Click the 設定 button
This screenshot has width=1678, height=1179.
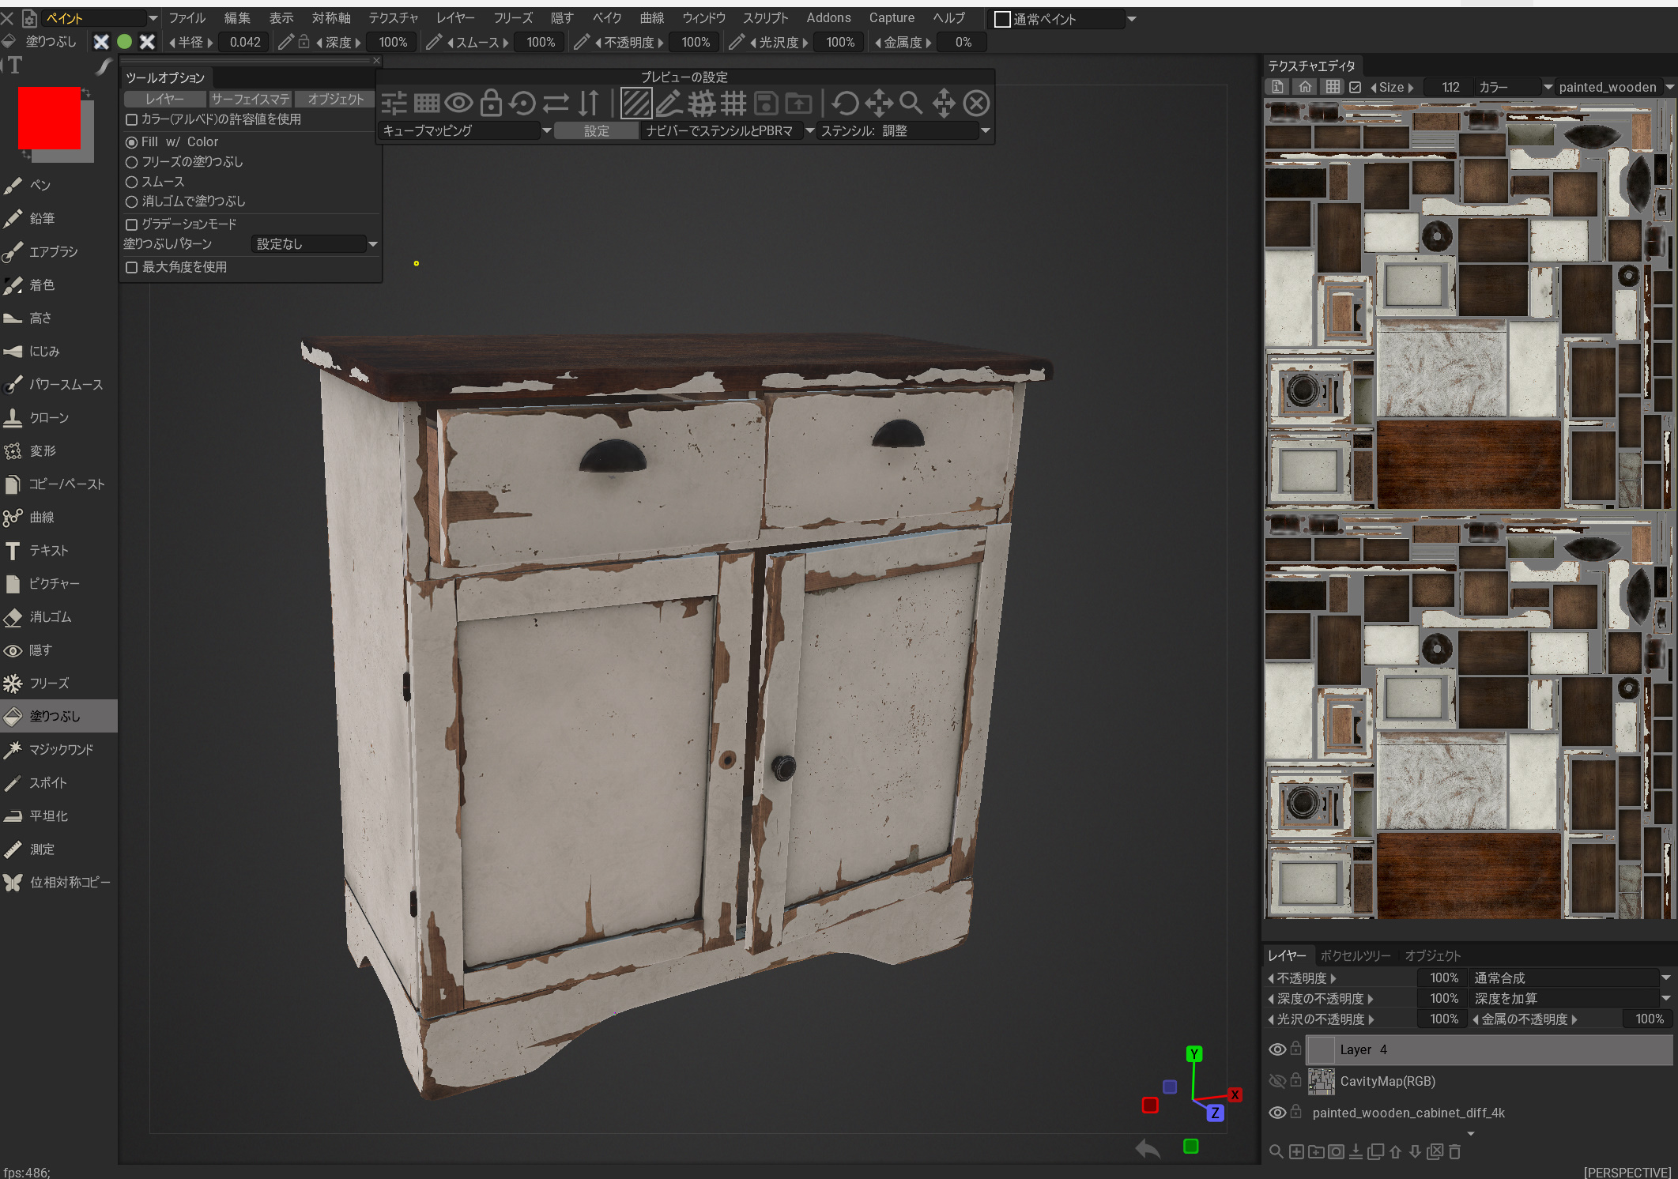597,130
